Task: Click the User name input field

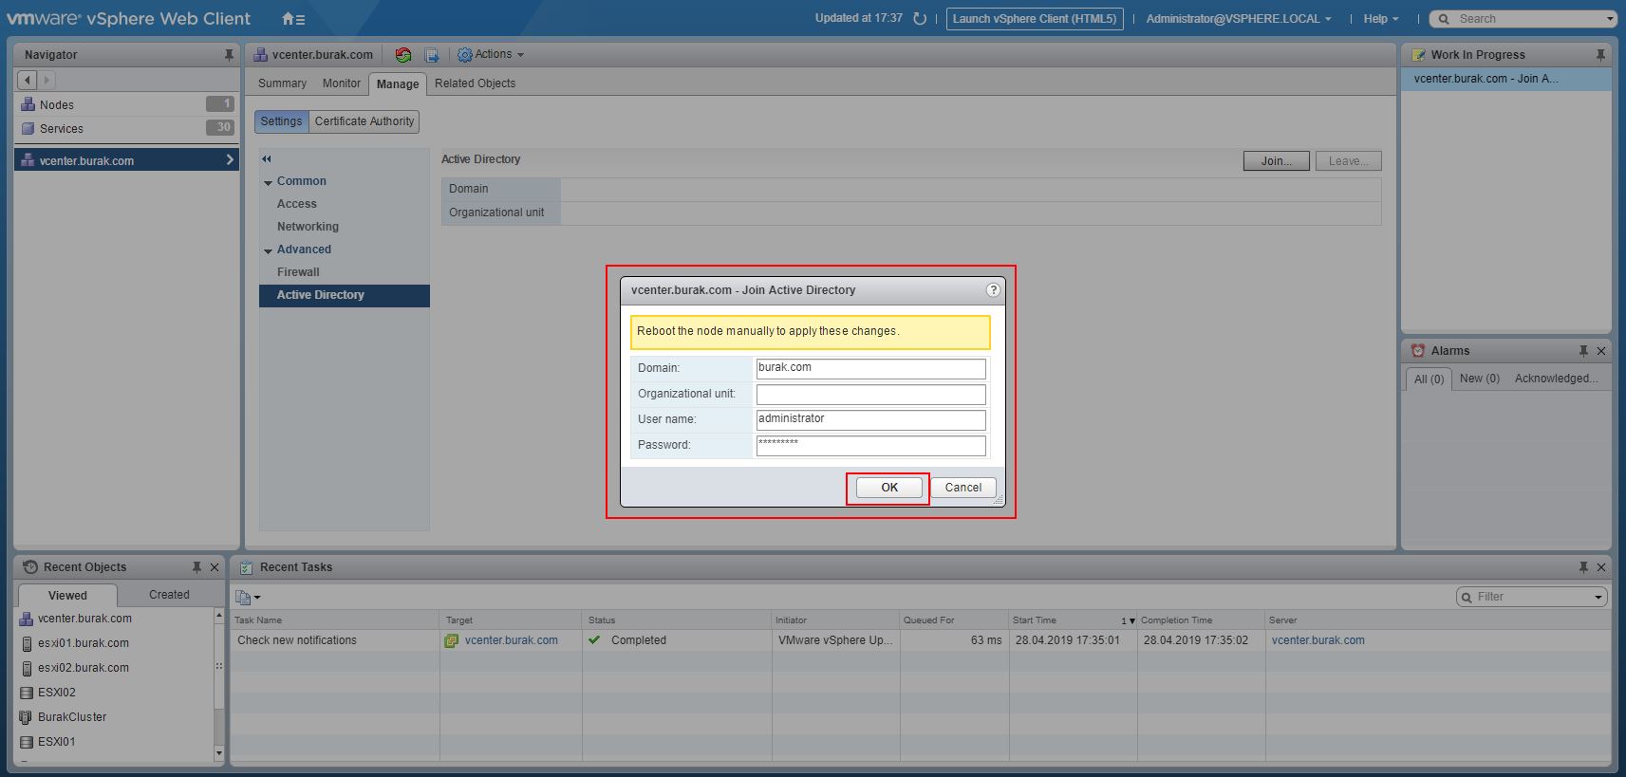Action: (870, 420)
